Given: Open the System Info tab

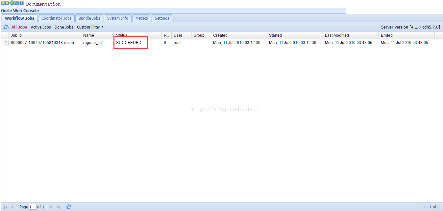Looking at the screenshot, I should [x=118, y=18].
